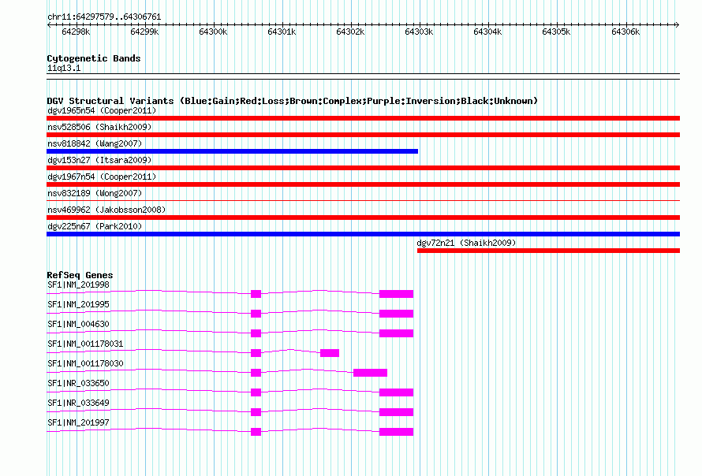The image size is (702, 476).
Task: Click the small exon of SF1|NM_201995
Action: pos(256,314)
